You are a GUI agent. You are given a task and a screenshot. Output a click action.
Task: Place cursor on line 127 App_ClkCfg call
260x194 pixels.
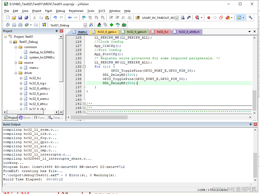click(108, 46)
